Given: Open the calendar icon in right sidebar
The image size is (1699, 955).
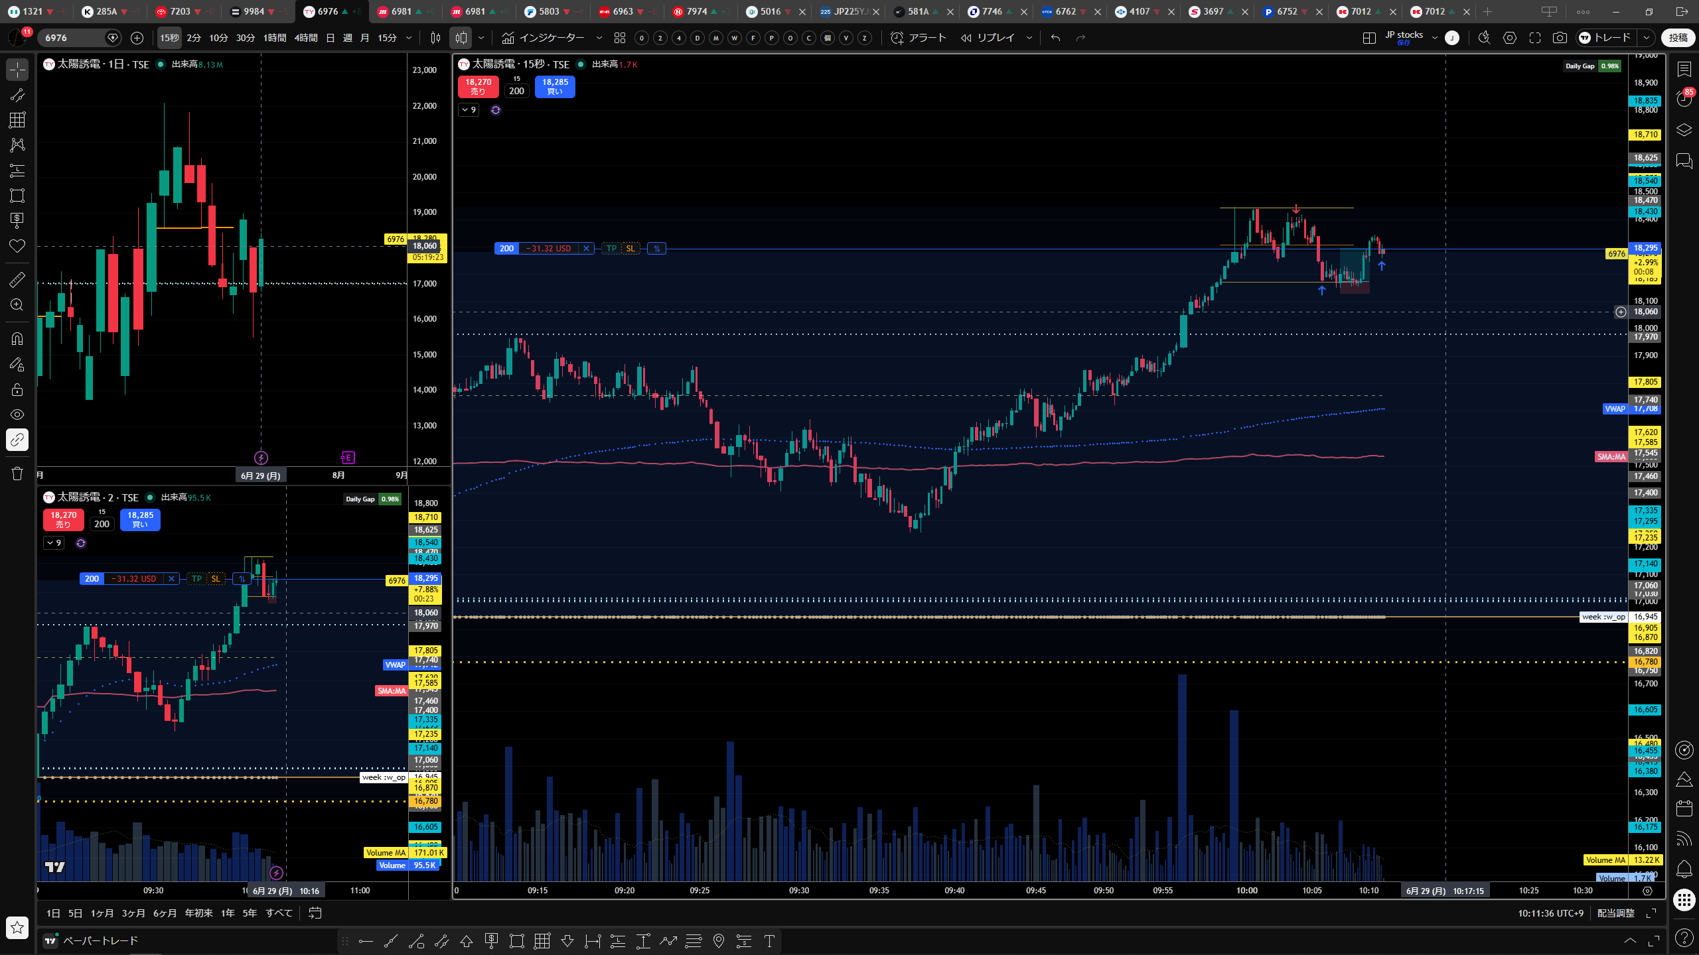Looking at the screenshot, I should point(1684,808).
